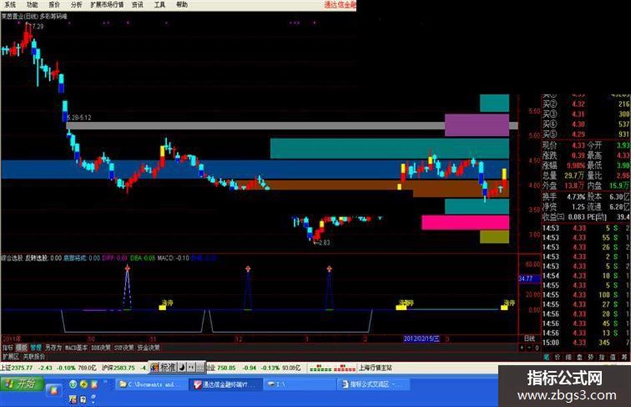Select the 势 tab in the quote panel
This screenshot has width=631, height=407.
[590, 357]
